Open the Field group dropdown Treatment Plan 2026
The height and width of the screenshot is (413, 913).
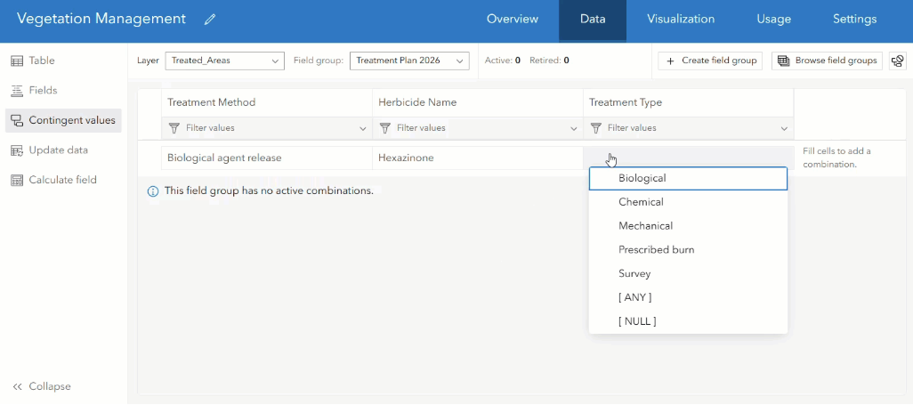click(409, 61)
